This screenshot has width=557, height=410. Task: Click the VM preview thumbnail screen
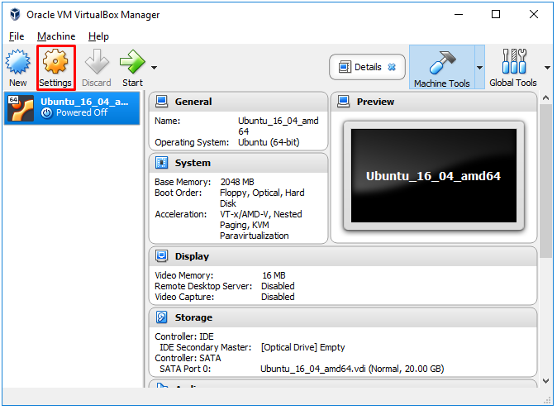434,176
